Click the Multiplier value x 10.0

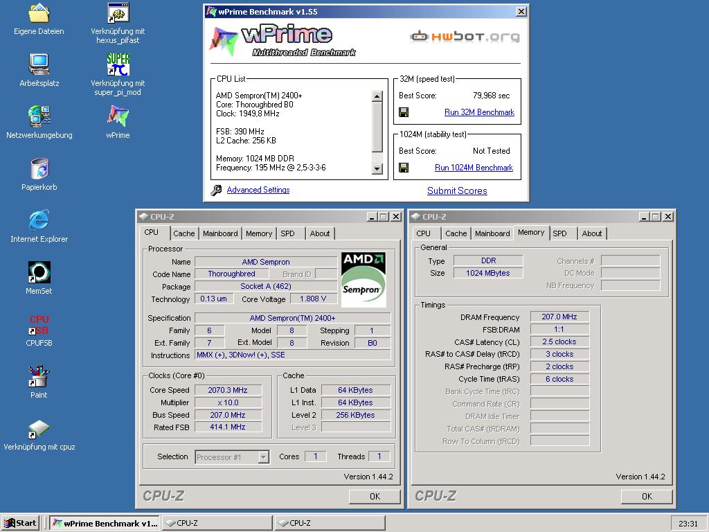tap(228, 402)
